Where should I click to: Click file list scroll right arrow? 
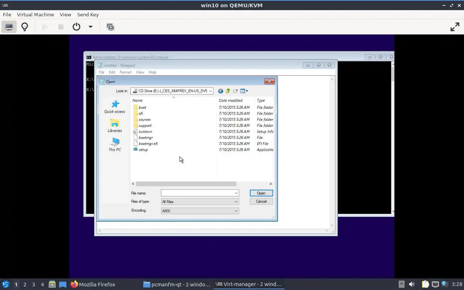270,184
